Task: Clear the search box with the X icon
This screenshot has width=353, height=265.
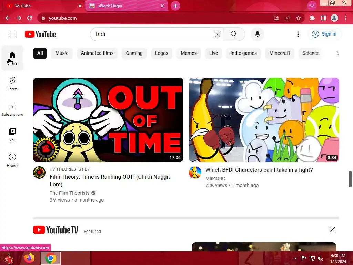Action: coord(217,34)
